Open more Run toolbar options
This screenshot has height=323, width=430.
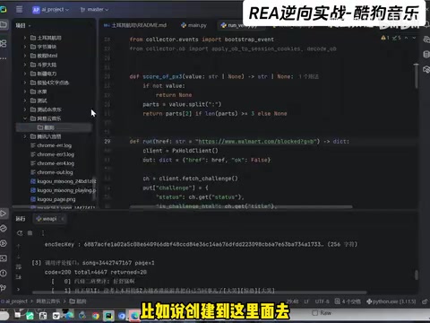43,233
